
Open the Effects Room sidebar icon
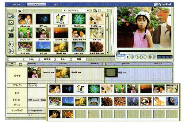(x=11, y=22)
